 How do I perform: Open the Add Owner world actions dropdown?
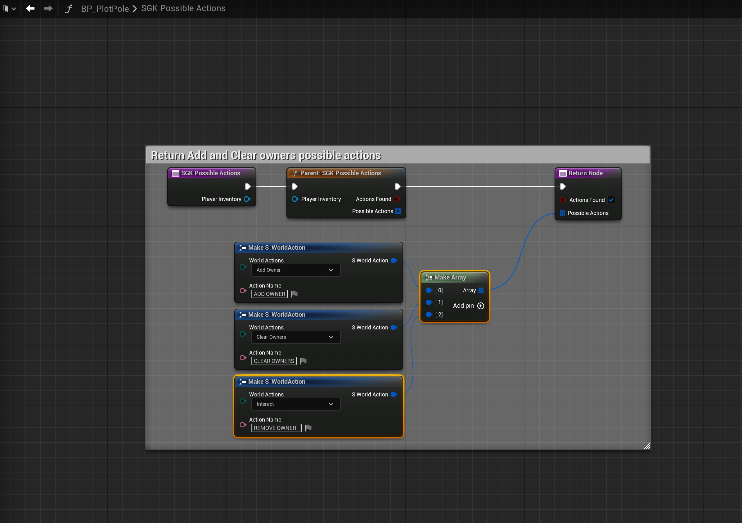295,270
